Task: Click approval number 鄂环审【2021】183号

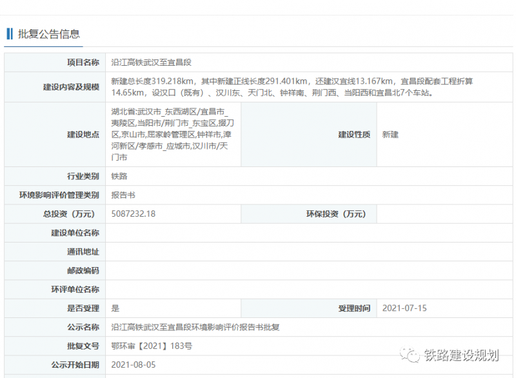Action: (152, 346)
